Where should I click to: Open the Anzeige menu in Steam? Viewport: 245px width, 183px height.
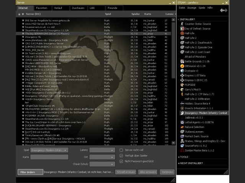point(191,8)
